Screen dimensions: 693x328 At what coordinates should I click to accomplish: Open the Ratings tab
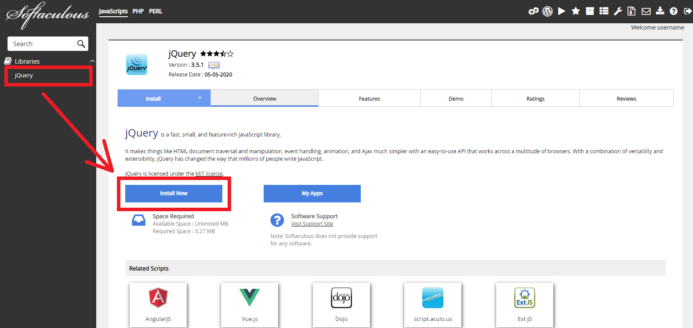pos(535,98)
